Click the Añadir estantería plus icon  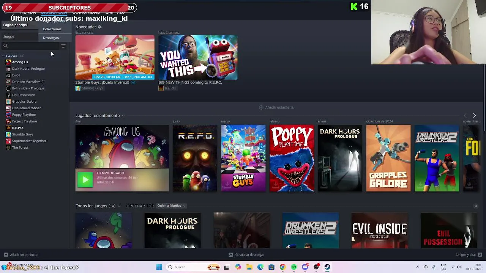(x=261, y=107)
